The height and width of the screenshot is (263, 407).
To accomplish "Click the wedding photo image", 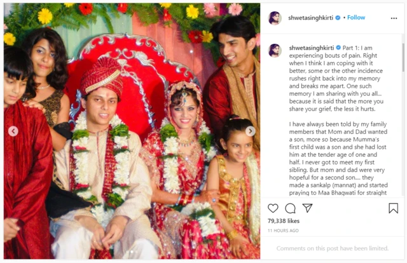I will pos(132,131).
